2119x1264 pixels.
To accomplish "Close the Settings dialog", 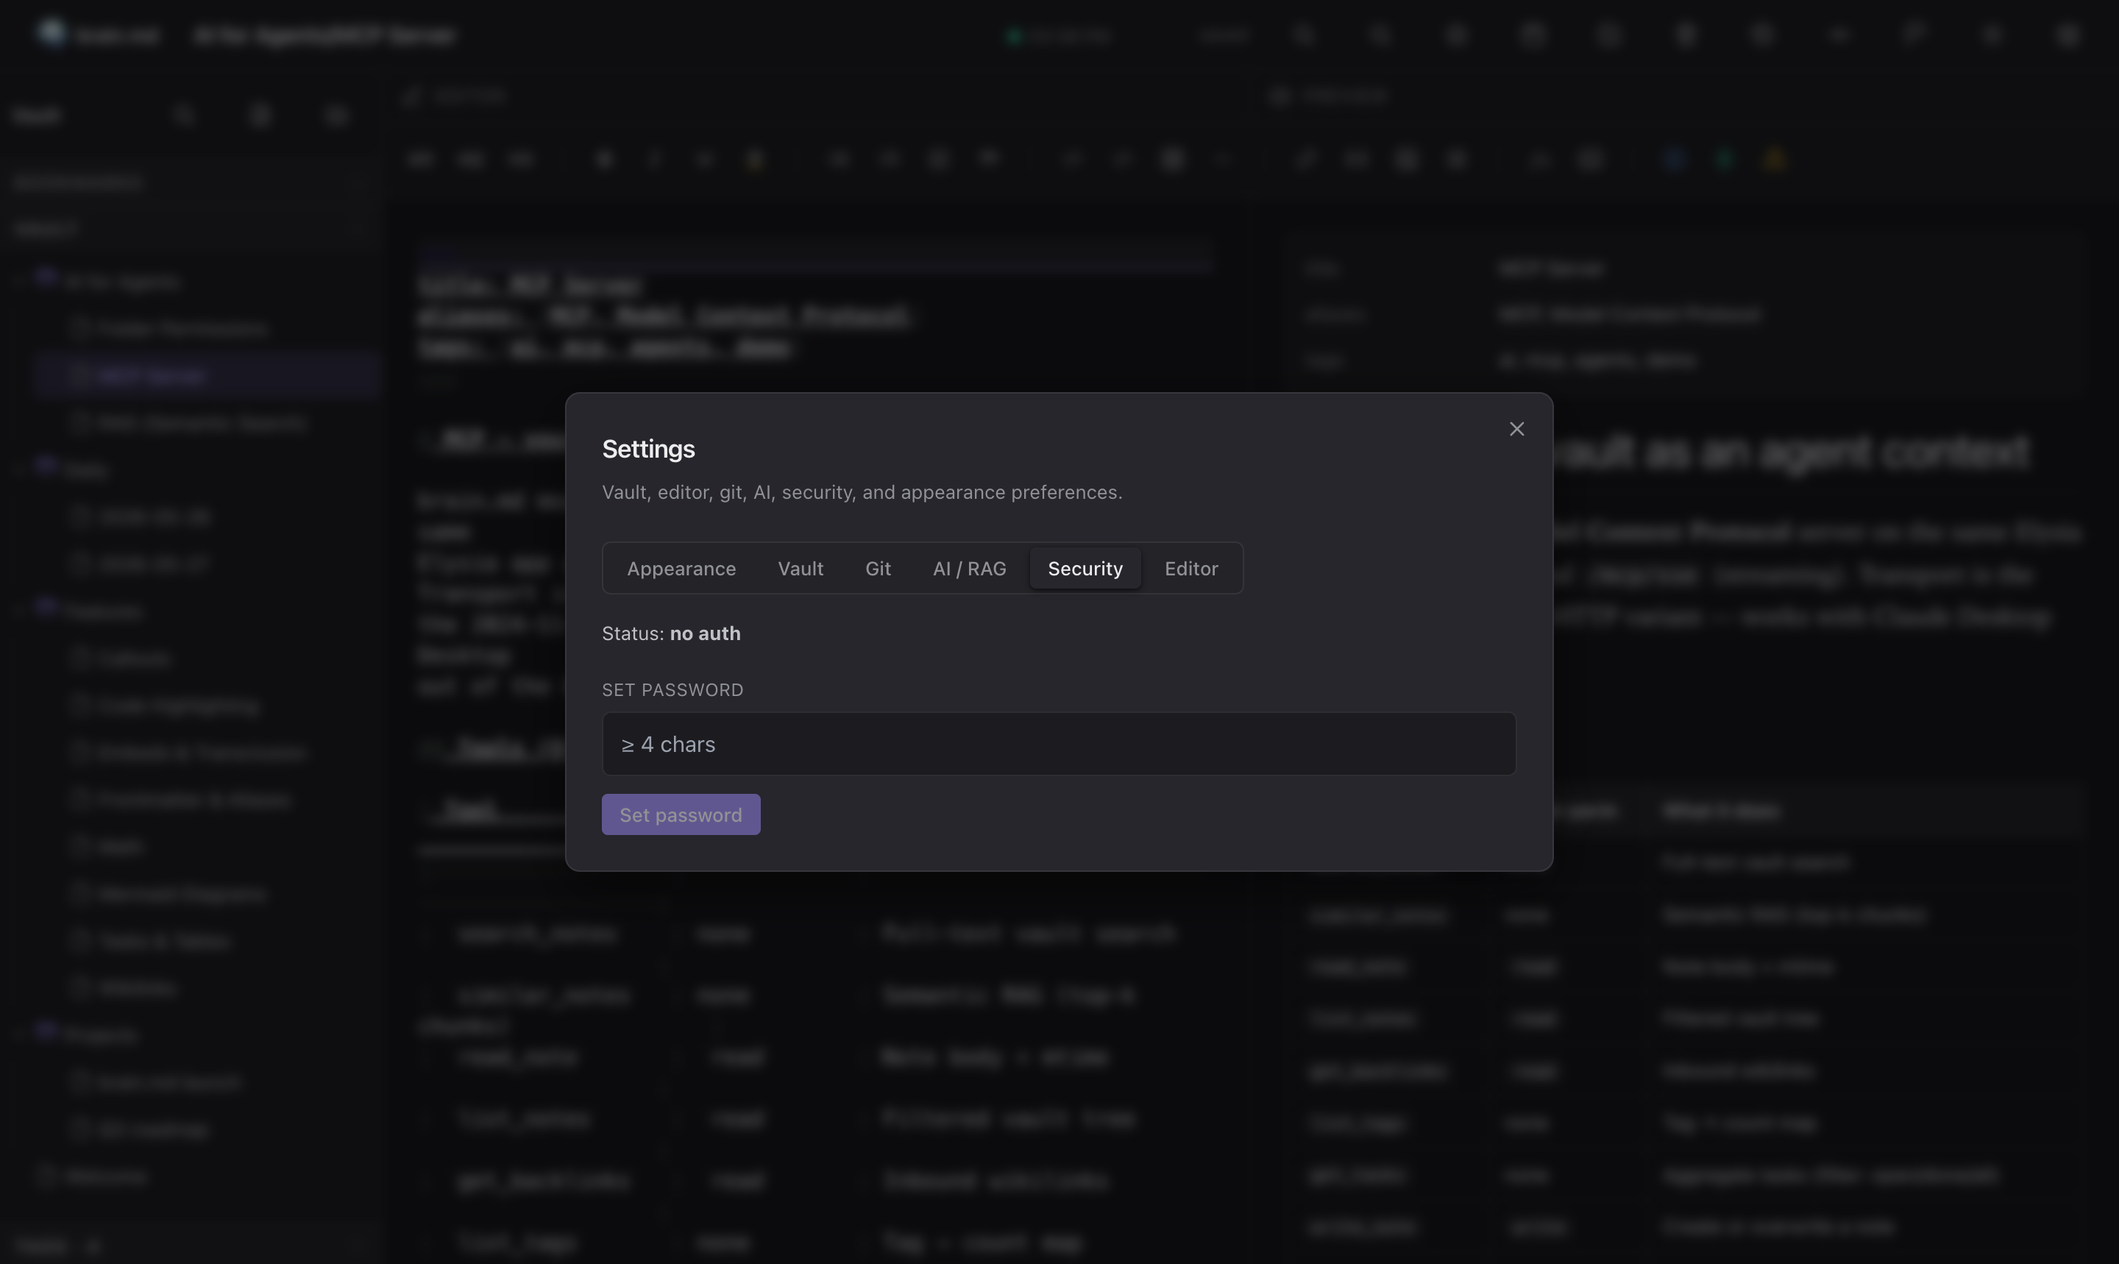I will [x=1516, y=429].
